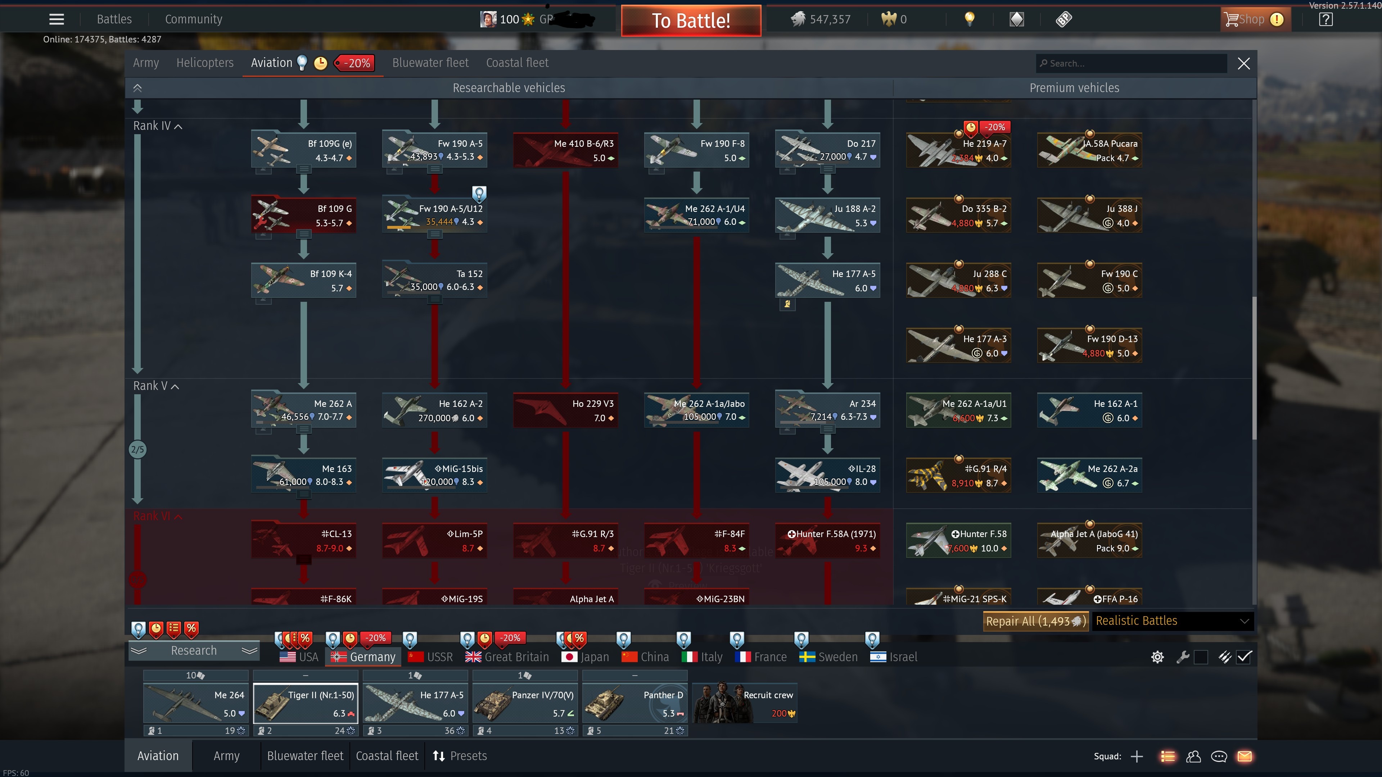
Task: Expand the Me 262 A vehicle group
Action: 304,429
